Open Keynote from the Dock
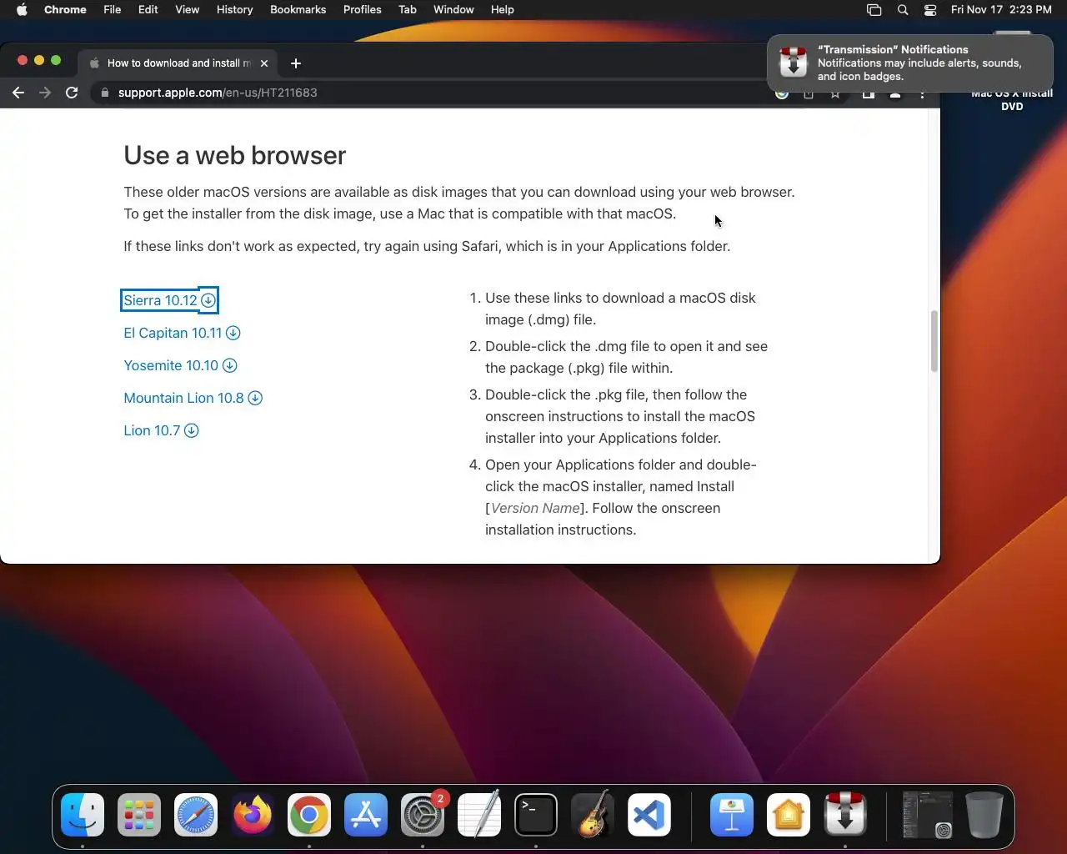 coord(732,815)
